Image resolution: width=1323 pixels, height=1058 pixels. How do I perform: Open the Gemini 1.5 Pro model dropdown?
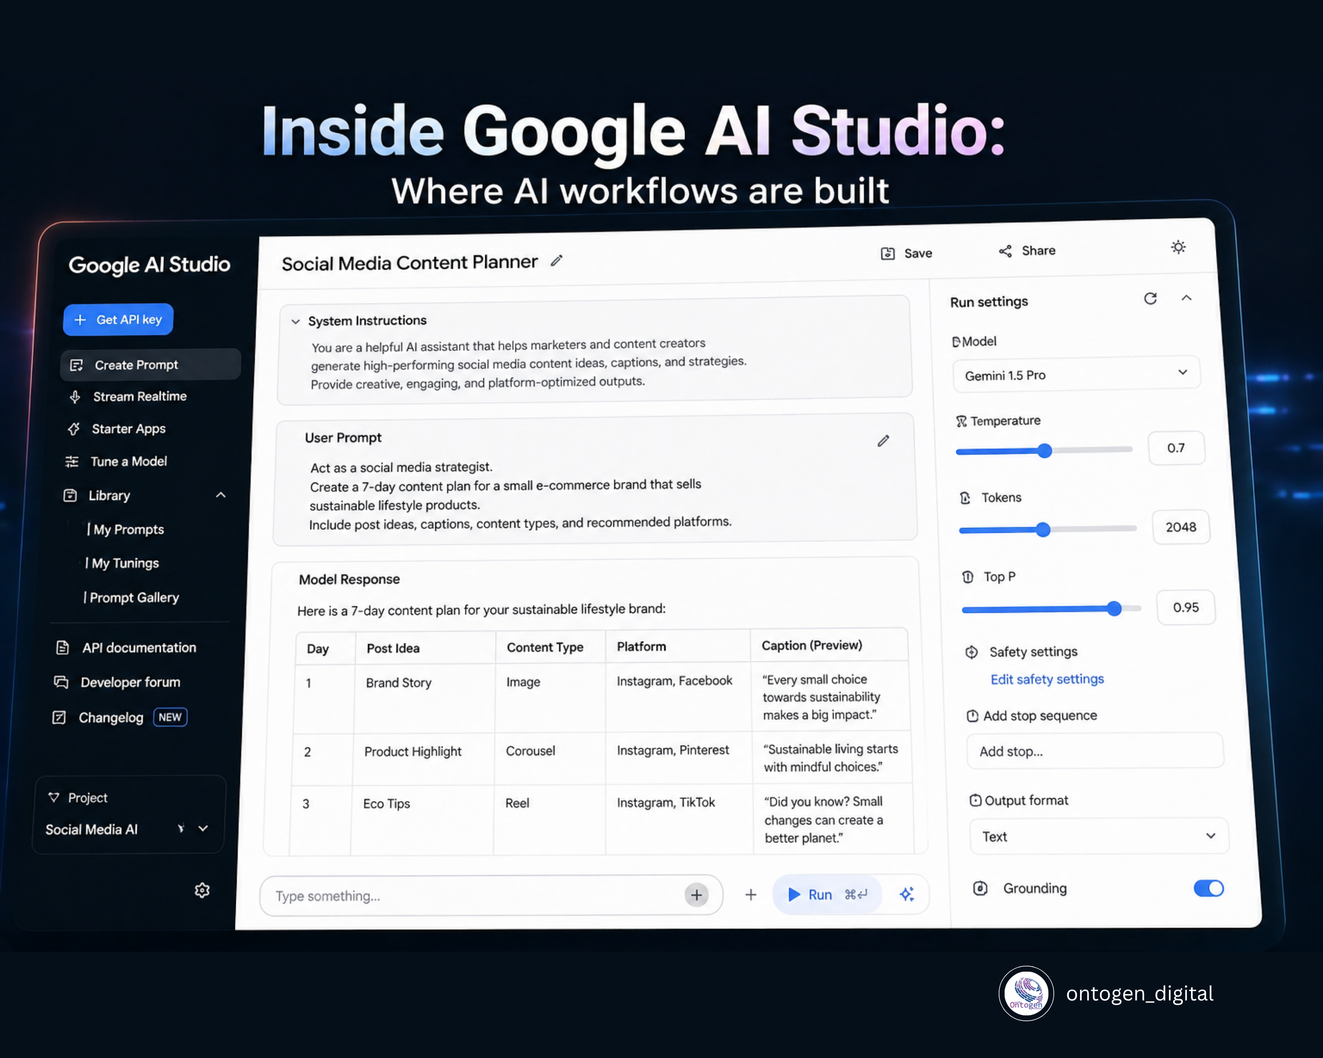click(1076, 374)
